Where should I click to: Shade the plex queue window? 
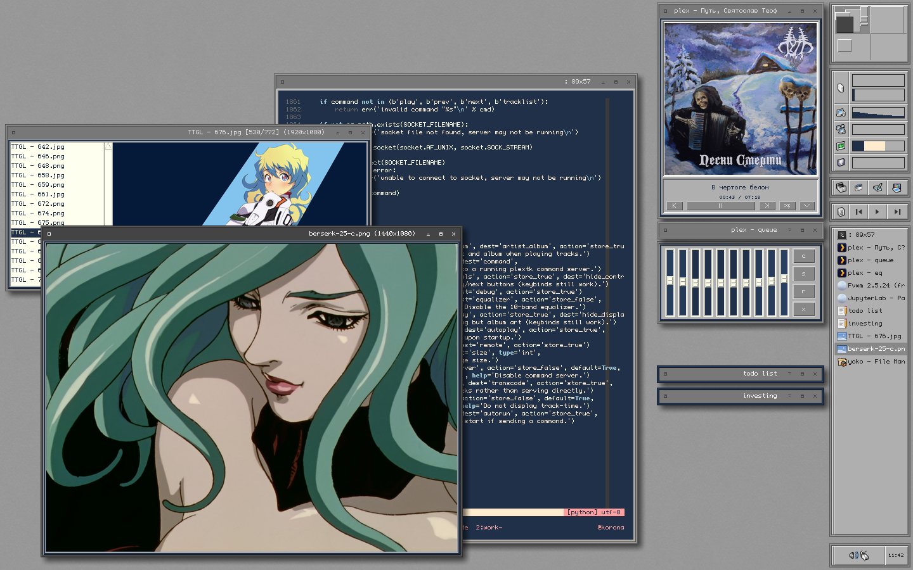pos(789,230)
